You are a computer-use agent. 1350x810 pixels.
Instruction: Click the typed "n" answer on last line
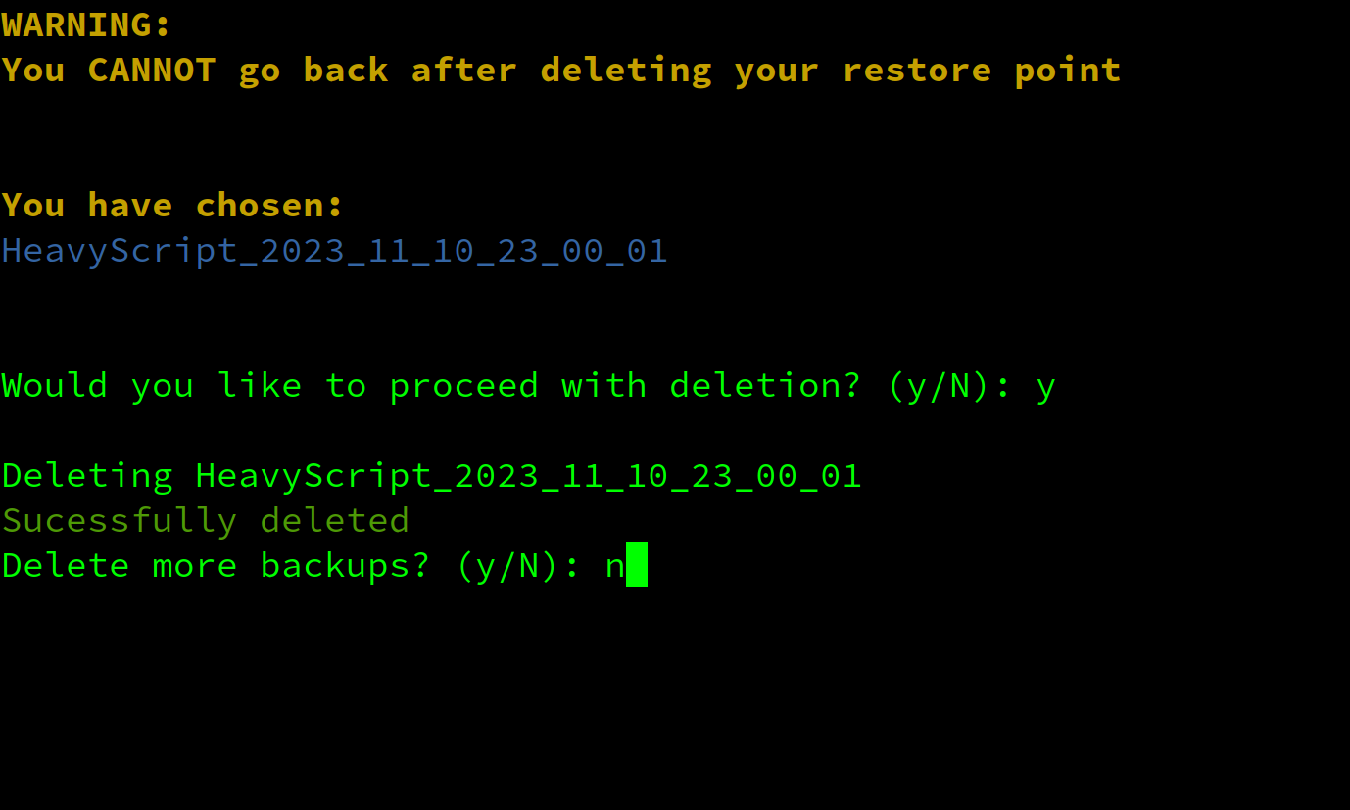click(615, 569)
